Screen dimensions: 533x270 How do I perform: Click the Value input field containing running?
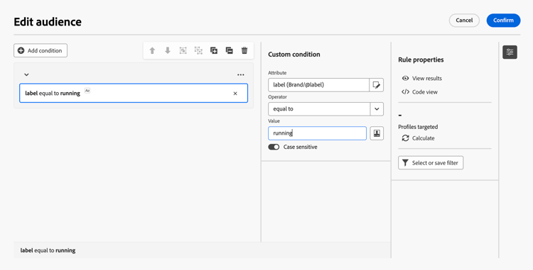[x=317, y=133]
